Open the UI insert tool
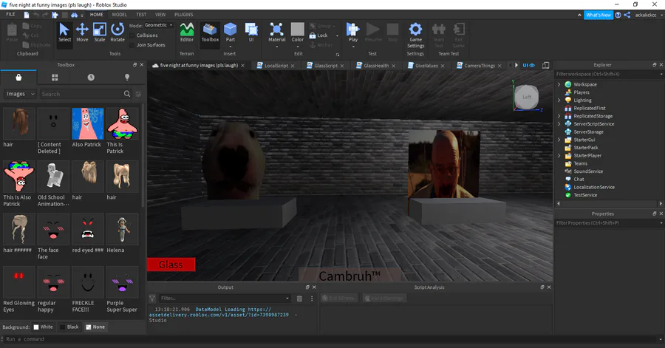 pos(251,33)
